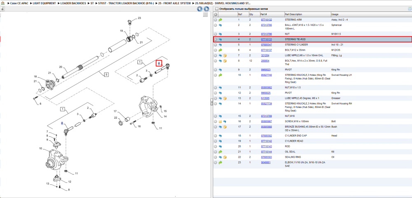Click the grid icon at top right of parts panel

coord(410,9)
